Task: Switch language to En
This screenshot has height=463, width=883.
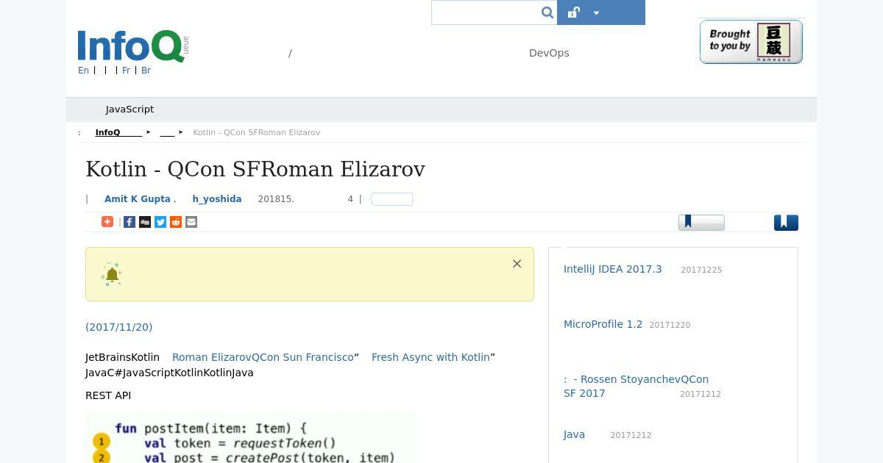Action: coord(83,71)
